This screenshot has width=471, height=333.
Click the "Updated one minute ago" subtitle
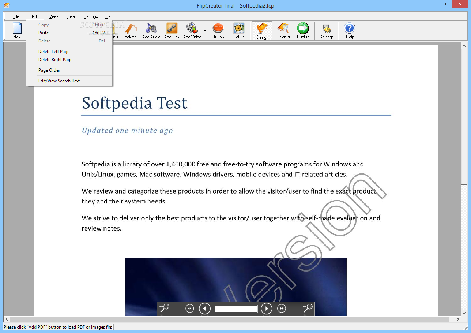(127, 131)
